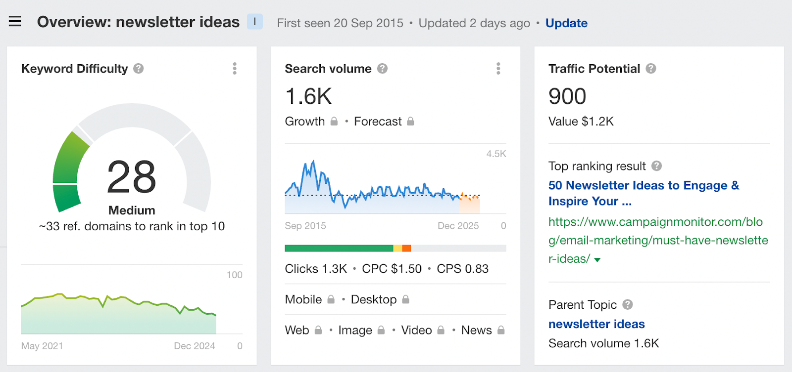Click the Traffic Potential help icon
792x372 pixels.
coord(651,69)
